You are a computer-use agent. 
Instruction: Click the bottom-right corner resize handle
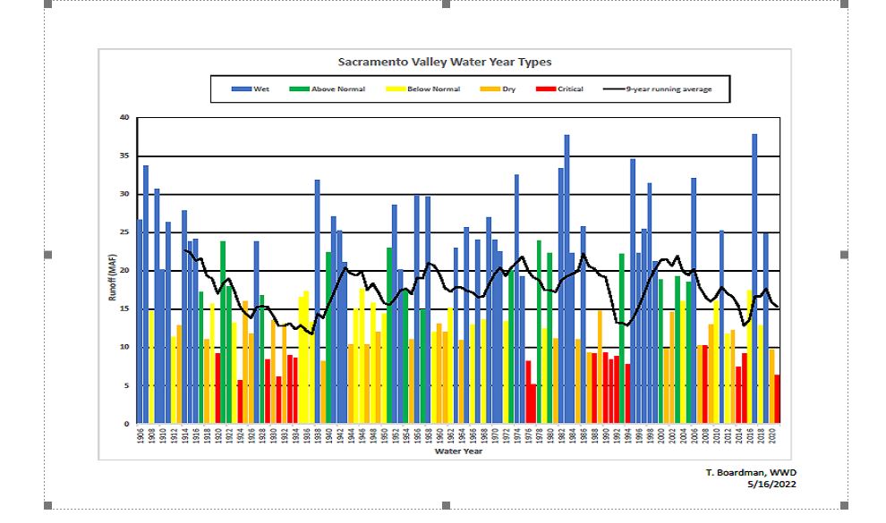(844, 507)
